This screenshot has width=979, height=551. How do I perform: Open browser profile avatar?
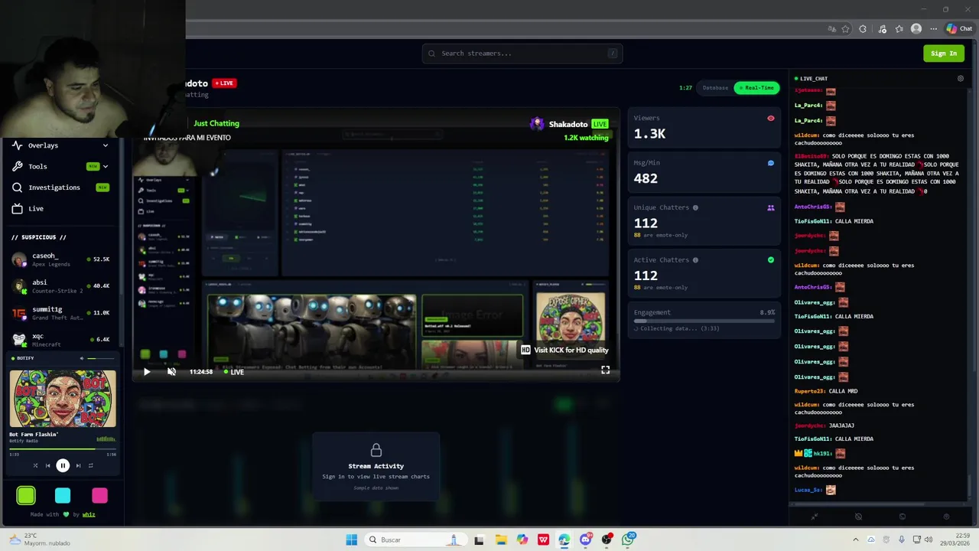(916, 29)
